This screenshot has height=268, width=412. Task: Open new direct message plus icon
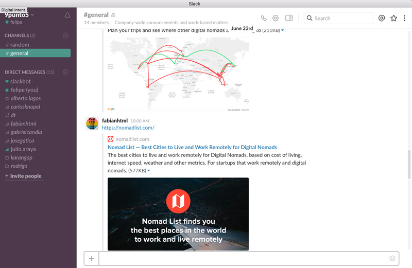click(x=65, y=72)
